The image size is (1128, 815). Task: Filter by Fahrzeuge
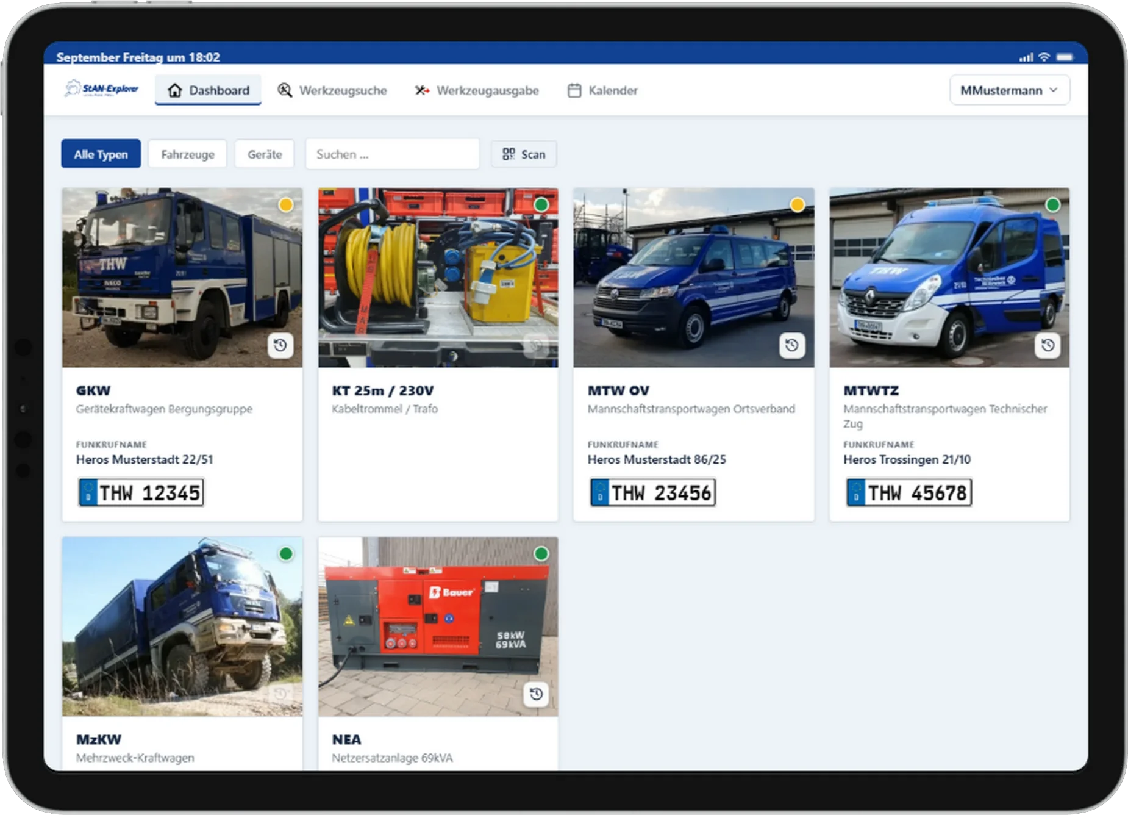[x=188, y=154]
